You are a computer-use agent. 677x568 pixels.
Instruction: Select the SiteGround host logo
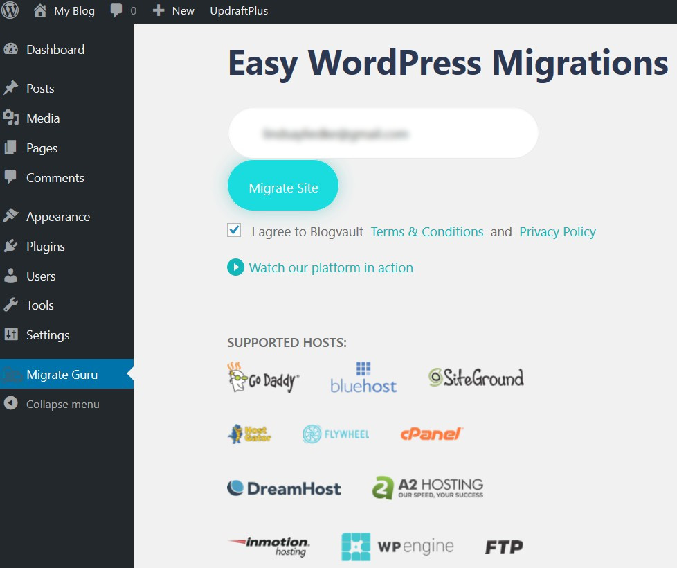tap(476, 378)
